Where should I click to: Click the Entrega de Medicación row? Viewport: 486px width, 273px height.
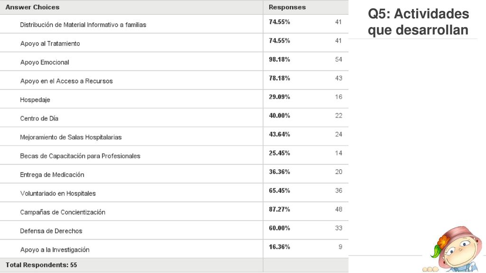(174, 174)
